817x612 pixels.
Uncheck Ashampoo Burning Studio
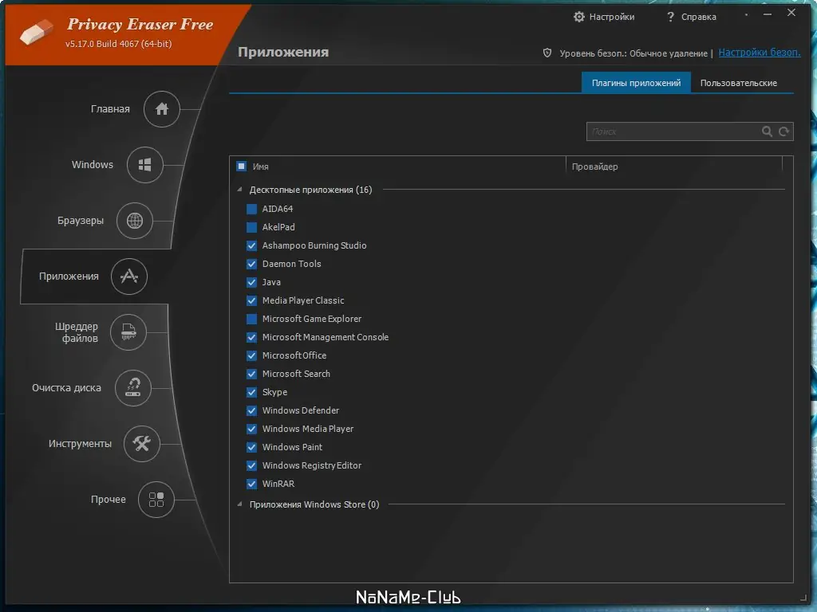(x=251, y=245)
